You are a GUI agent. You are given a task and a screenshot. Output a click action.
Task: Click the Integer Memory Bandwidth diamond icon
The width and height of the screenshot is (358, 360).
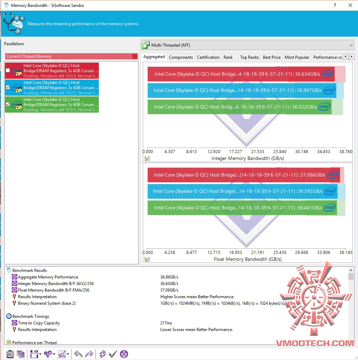pos(15,283)
